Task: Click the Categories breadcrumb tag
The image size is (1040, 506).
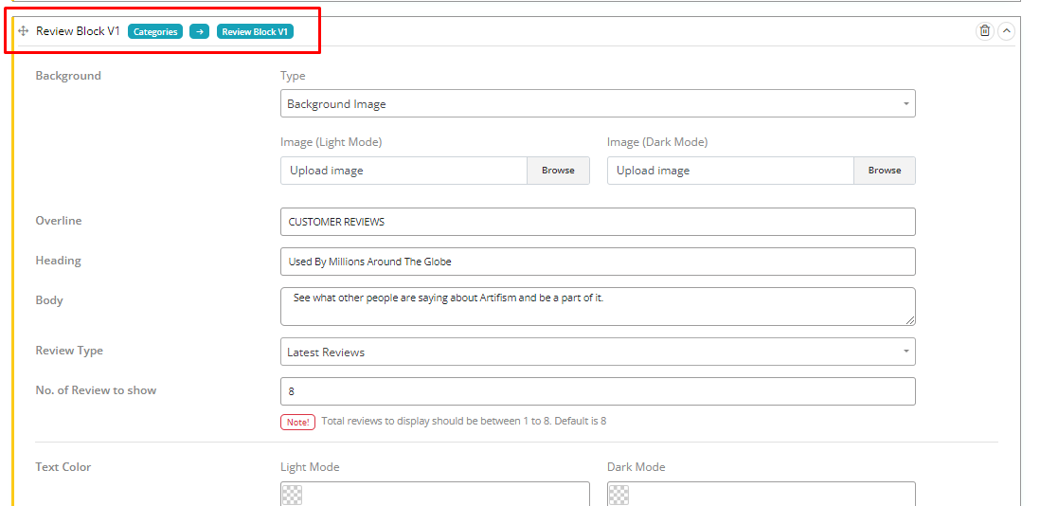Action: (155, 31)
